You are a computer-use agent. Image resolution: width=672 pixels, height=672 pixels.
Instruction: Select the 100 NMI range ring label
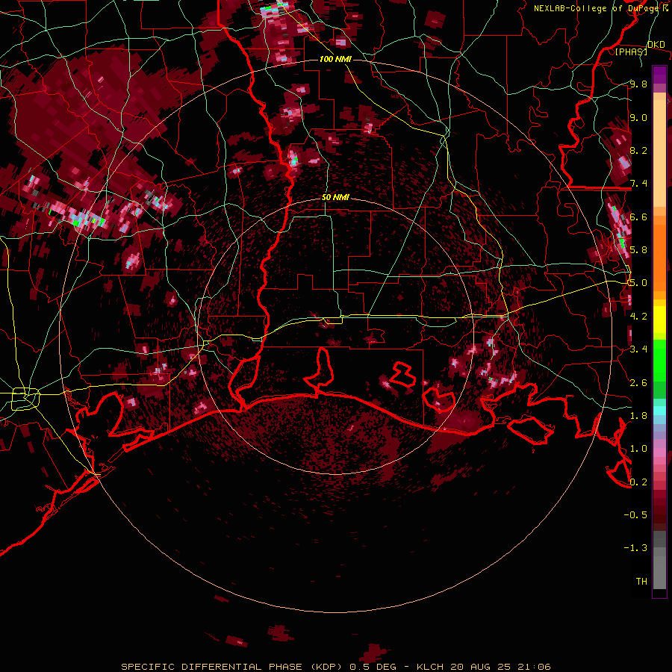pyautogui.click(x=335, y=59)
